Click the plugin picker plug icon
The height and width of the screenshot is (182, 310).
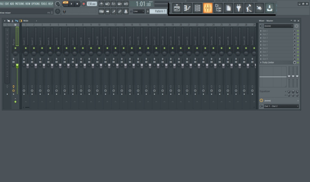tap(239, 8)
